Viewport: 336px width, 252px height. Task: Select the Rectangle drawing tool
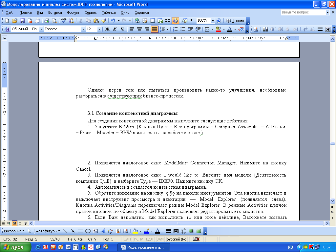pyautogui.click(x=80, y=231)
